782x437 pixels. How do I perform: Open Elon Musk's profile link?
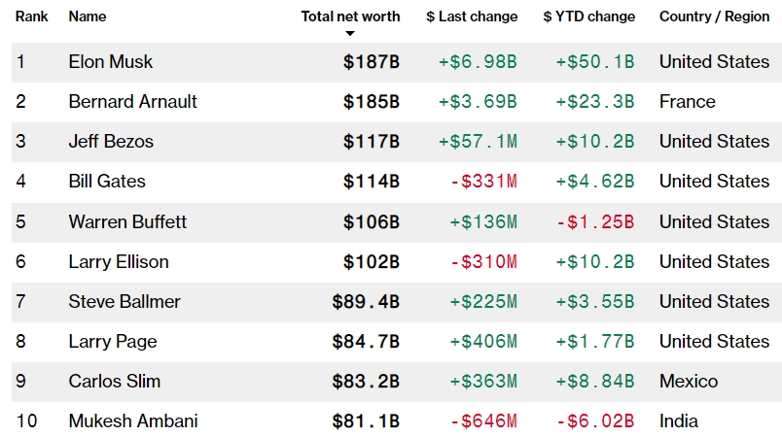point(111,62)
